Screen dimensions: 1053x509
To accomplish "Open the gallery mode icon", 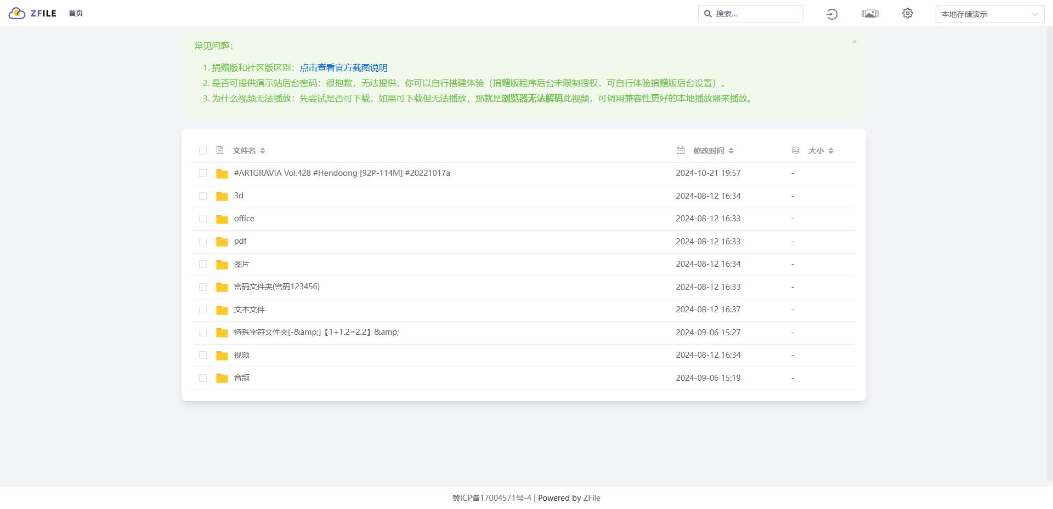I will pyautogui.click(x=870, y=14).
